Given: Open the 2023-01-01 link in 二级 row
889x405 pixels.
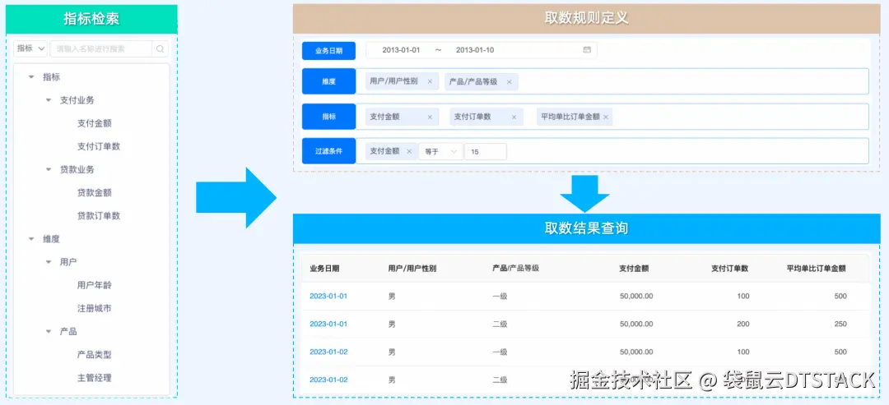Looking at the screenshot, I should click(x=328, y=324).
